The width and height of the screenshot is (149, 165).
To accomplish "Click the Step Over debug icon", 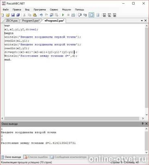I will click(80, 15).
